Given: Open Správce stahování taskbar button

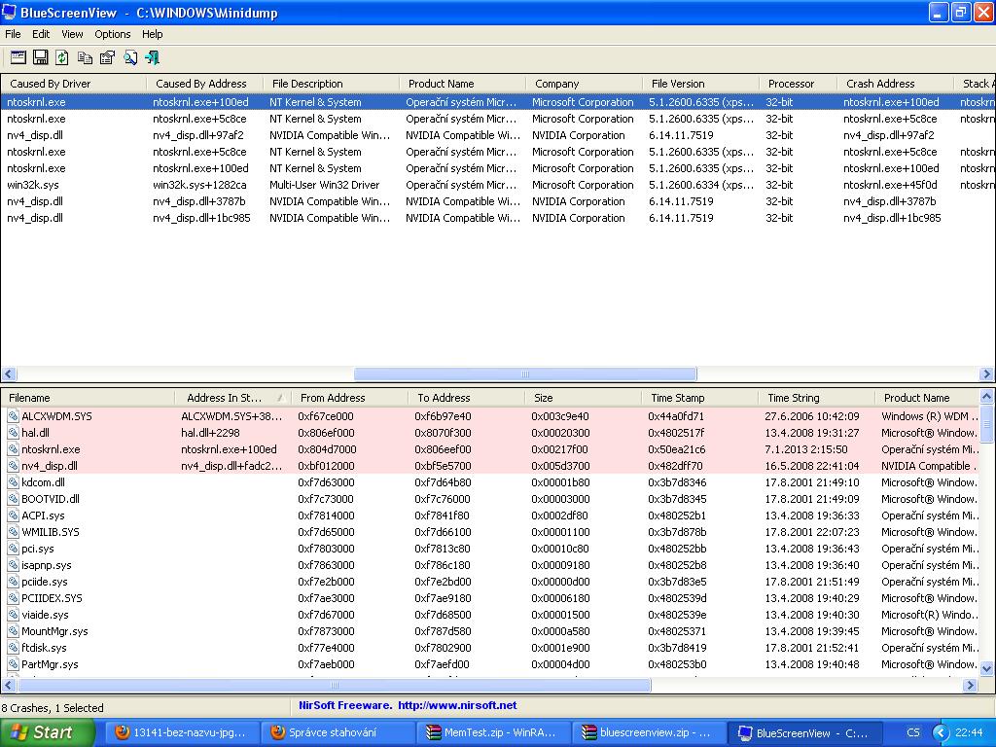Looking at the screenshot, I should 338,732.
